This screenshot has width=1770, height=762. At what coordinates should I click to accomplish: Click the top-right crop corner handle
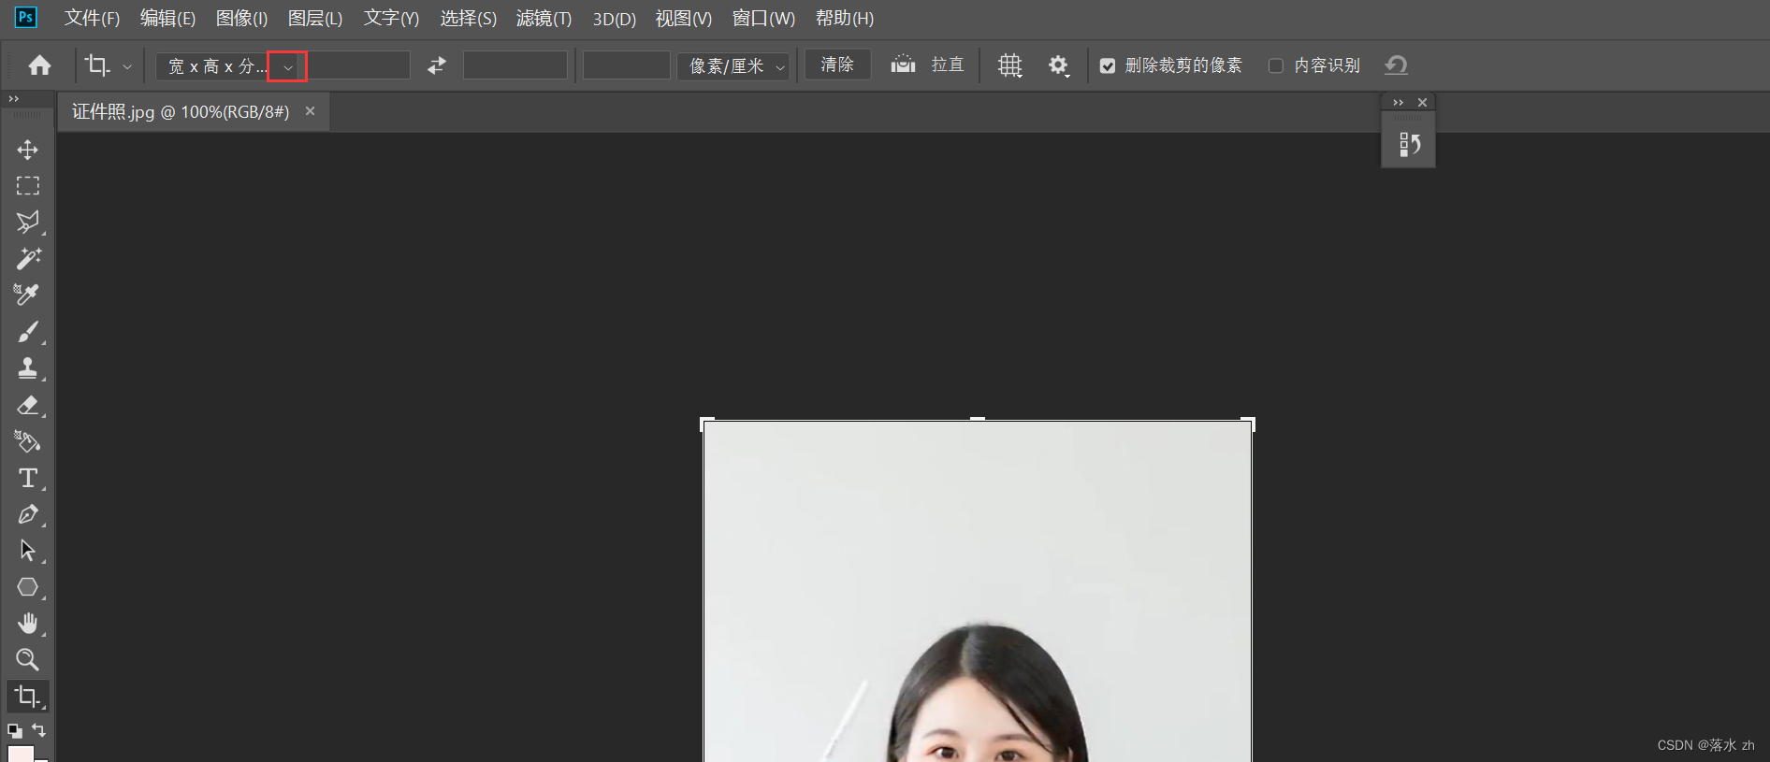(x=1249, y=424)
